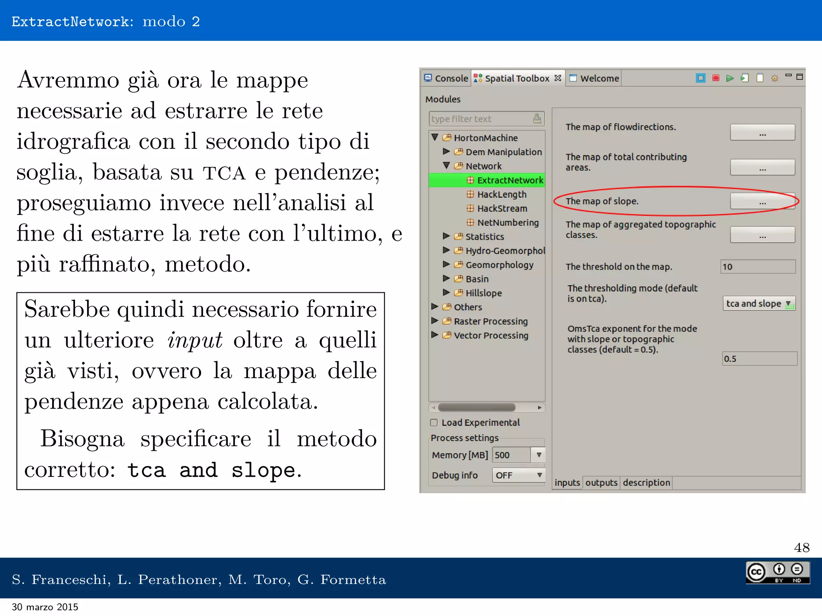
Task: Minimize the Spatial Toolbox view panel
Action: coord(788,75)
